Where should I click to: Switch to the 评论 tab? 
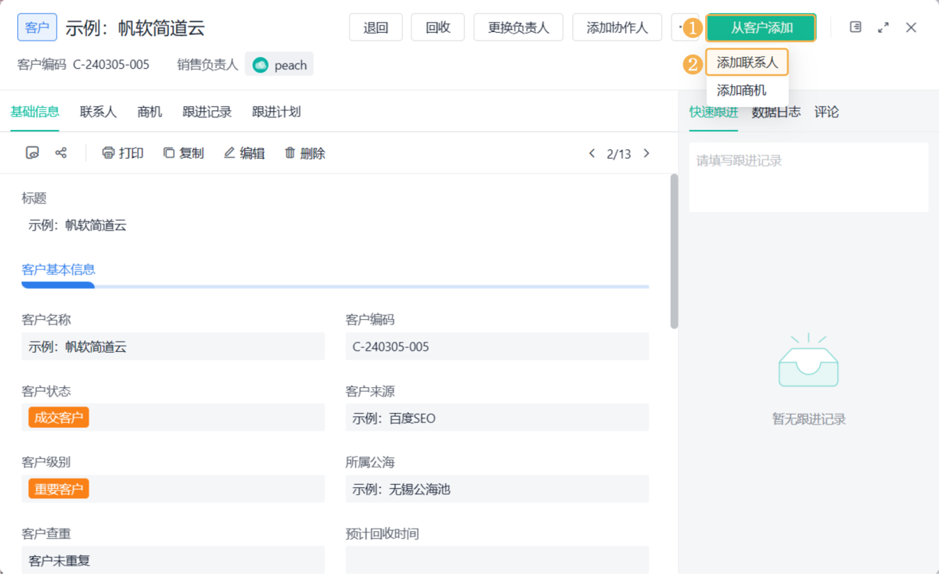(826, 112)
